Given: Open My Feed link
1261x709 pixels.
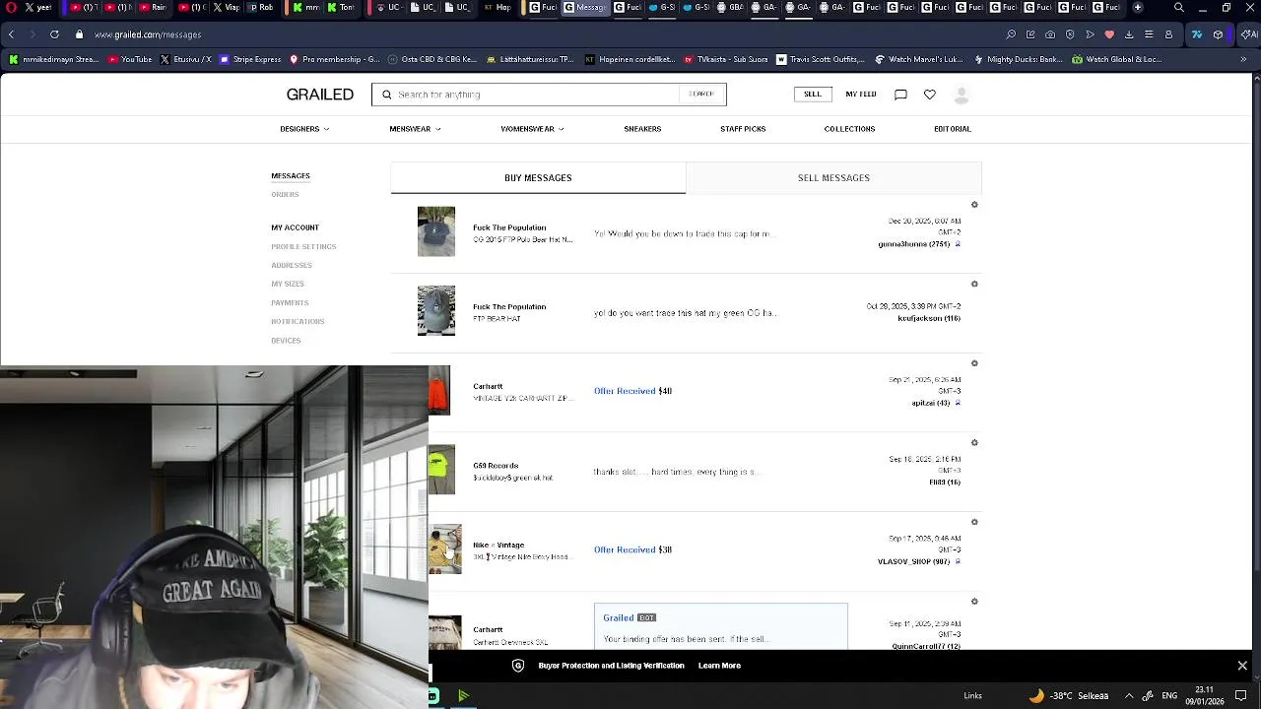Looking at the screenshot, I should point(860,95).
